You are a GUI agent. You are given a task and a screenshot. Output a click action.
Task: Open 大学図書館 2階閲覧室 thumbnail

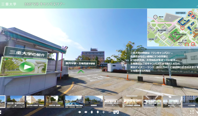(x=133, y=102)
